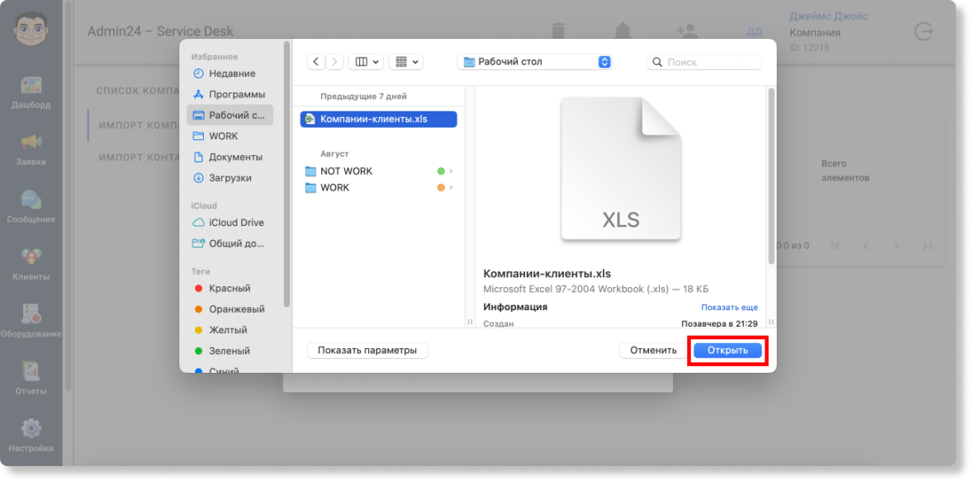Go to previous page in Admin24 pagination

pos(866,247)
